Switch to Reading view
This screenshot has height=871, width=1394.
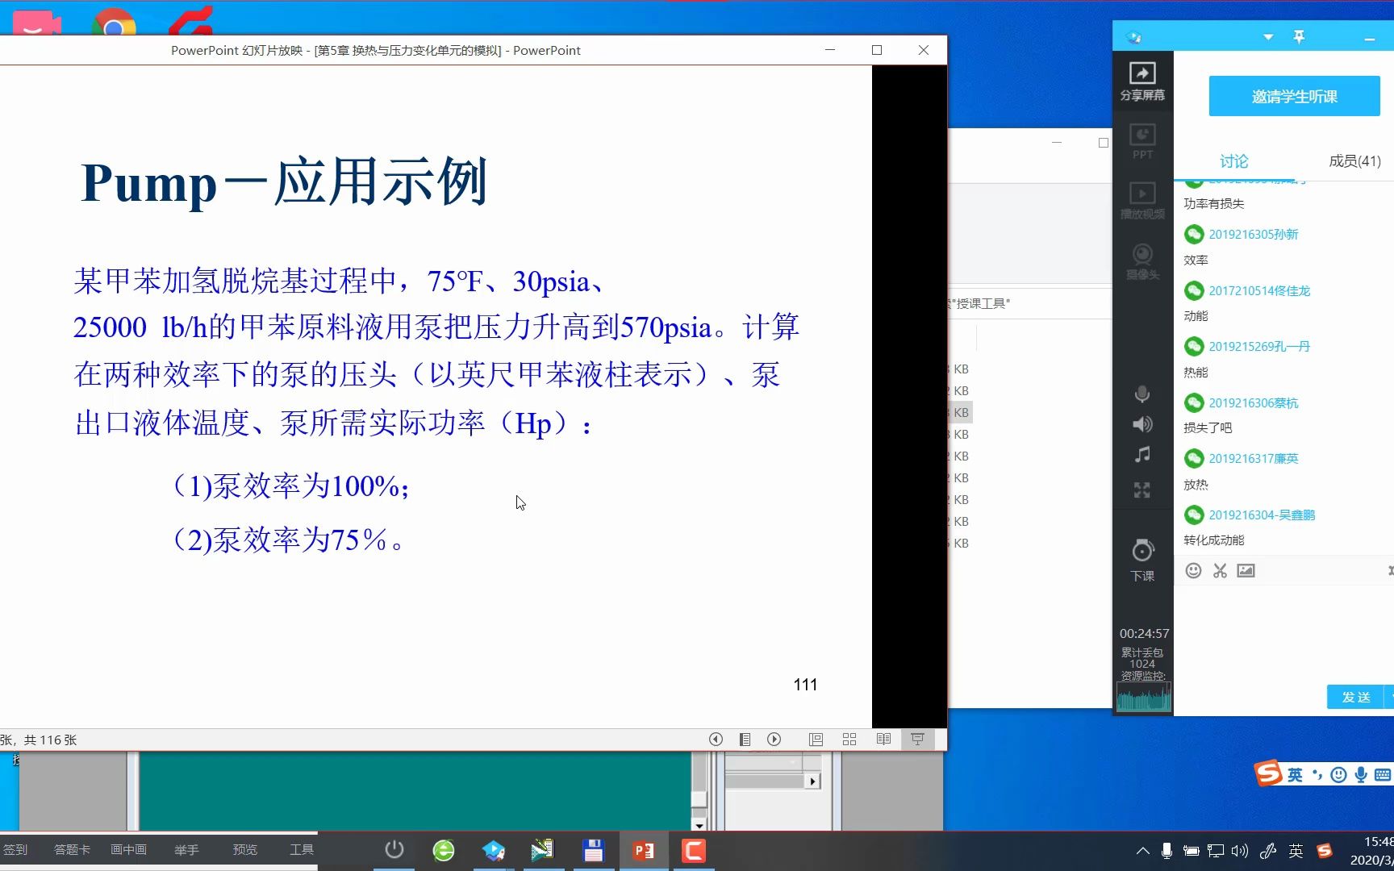(883, 740)
